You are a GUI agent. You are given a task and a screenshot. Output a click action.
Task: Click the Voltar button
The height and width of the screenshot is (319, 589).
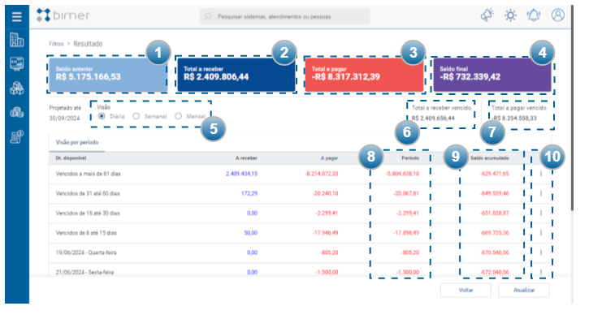[x=466, y=290]
